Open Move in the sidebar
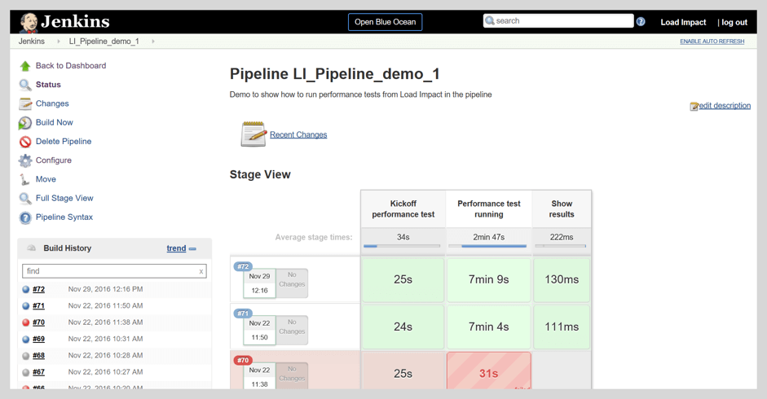767x399 pixels. coord(46,179)
